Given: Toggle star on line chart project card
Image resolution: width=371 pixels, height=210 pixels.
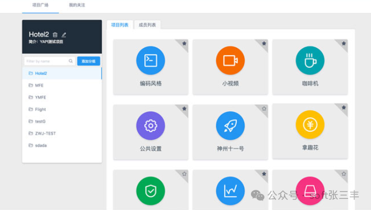Looking at the screenshot, I should [264, 174].
